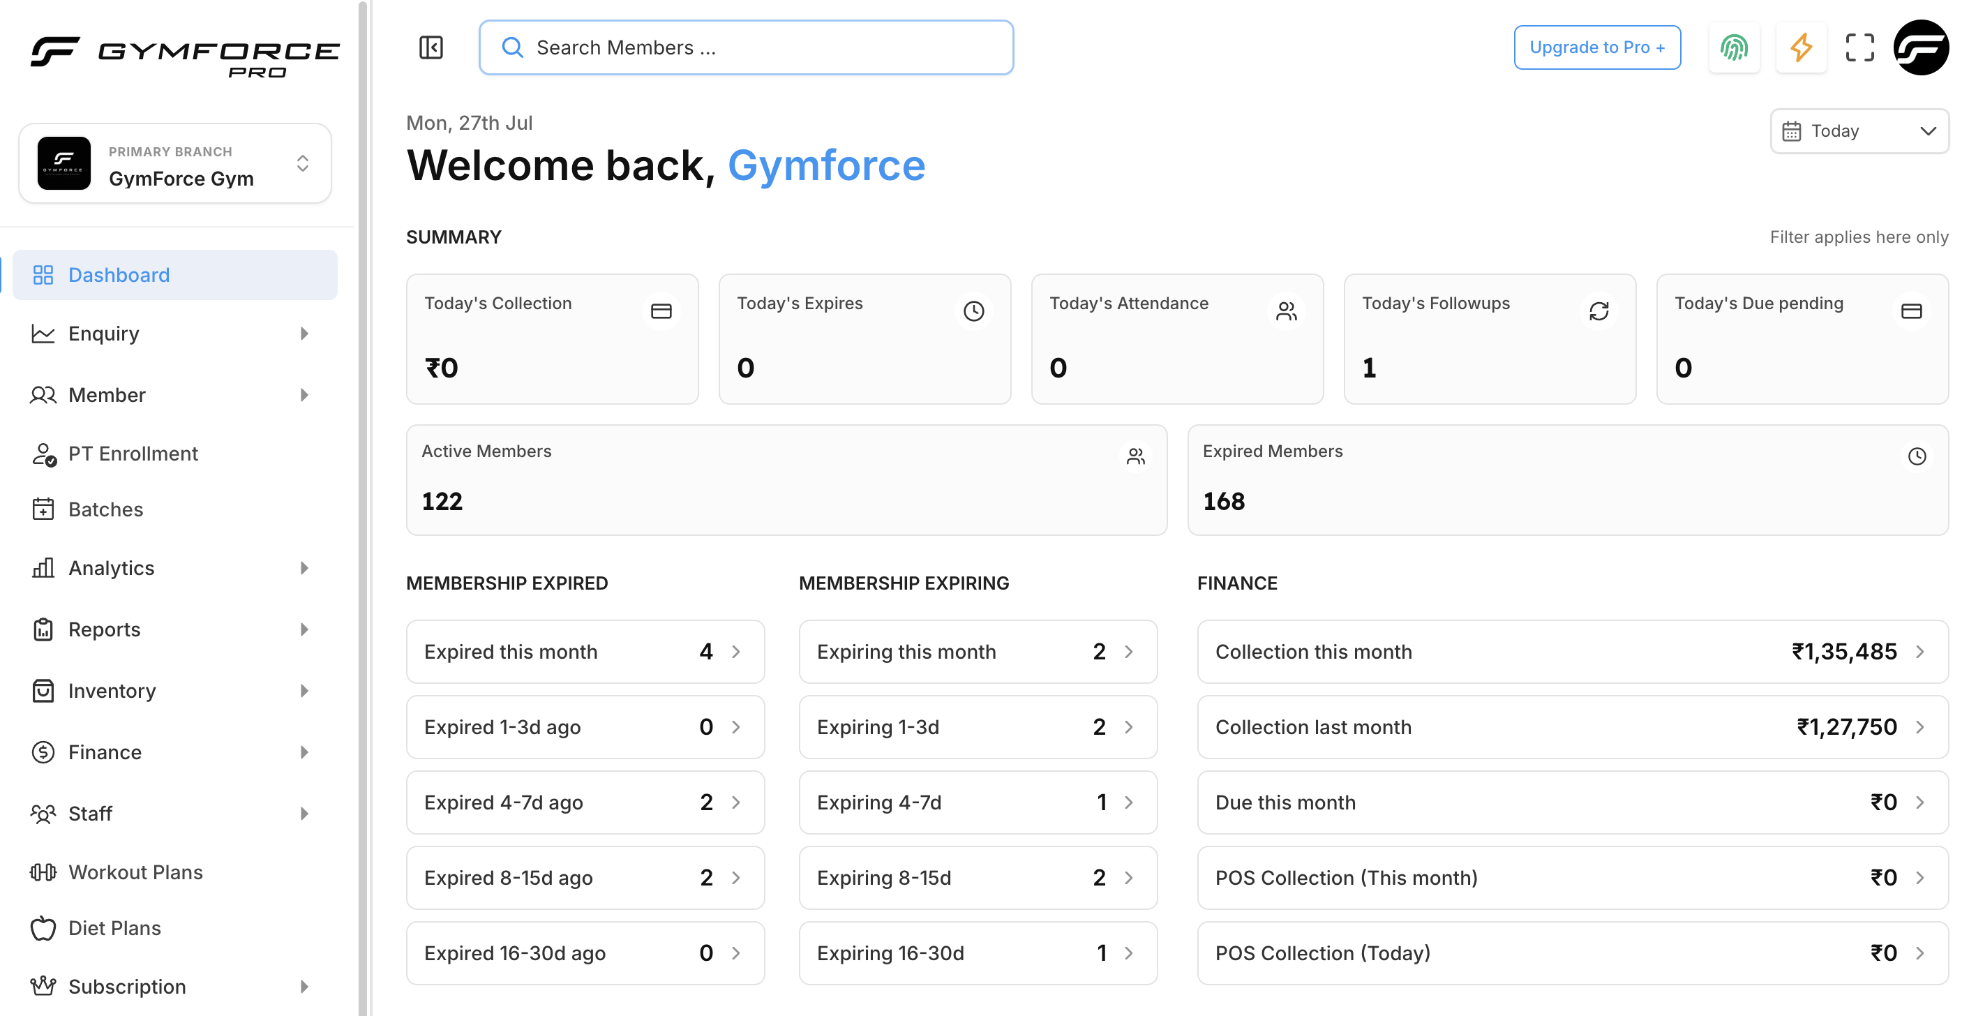
Task: Click the Inventory shopping bag icon
Action: point(43,691)
